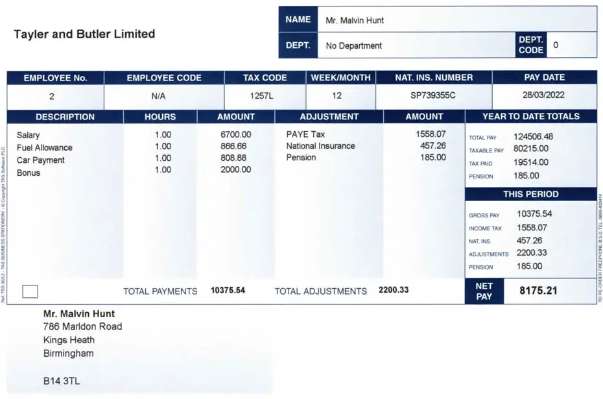Viewport: 603px width, 399px height.
Task: Select car payment amount 808.88
Action: pos(233,158)
